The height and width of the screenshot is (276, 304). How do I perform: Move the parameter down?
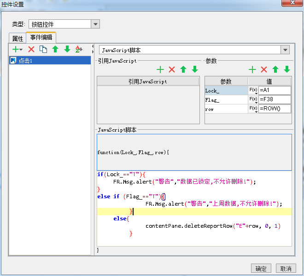click(287, 69)
